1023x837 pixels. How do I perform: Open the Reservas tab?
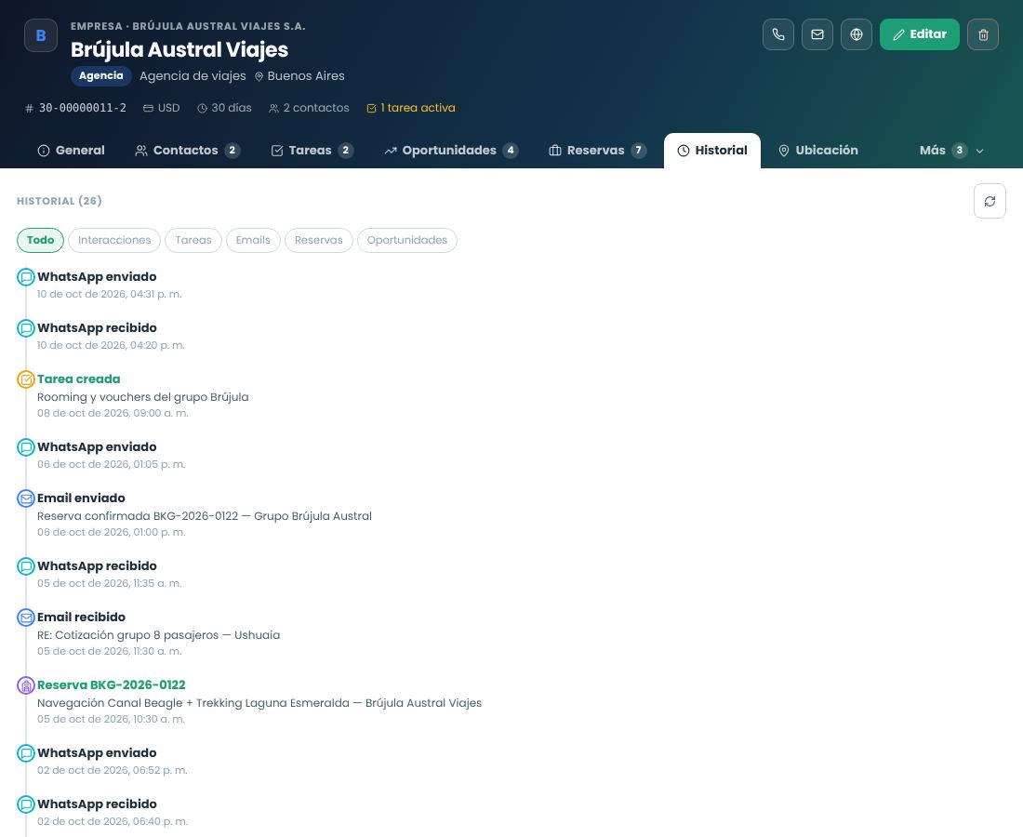point(597,151)
